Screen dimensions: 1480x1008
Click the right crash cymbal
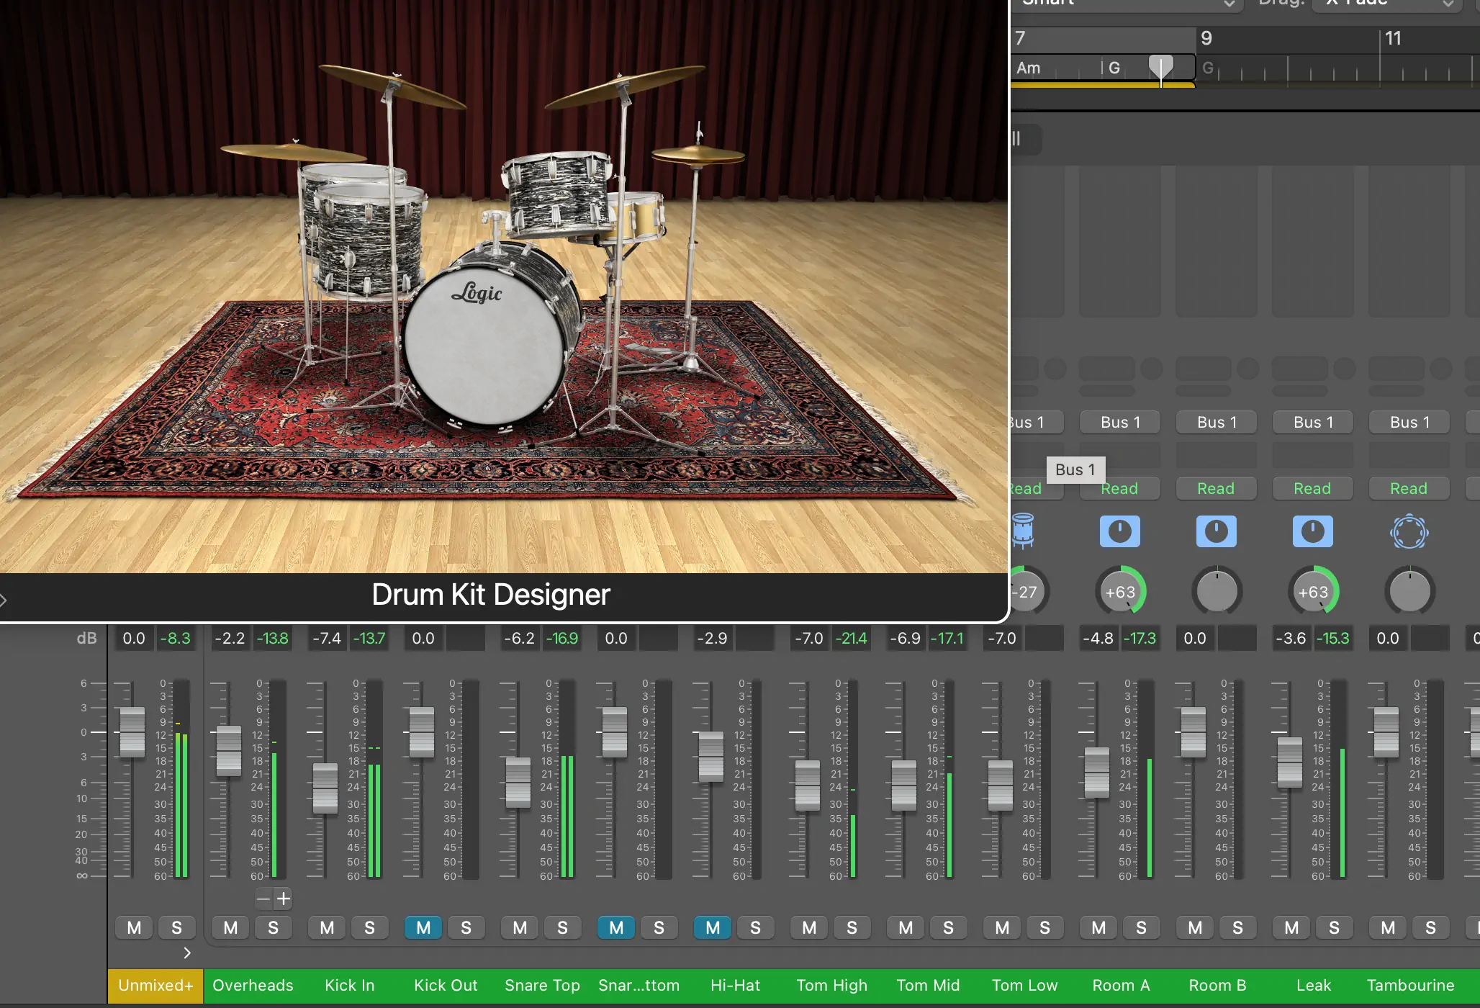[625, 86]
